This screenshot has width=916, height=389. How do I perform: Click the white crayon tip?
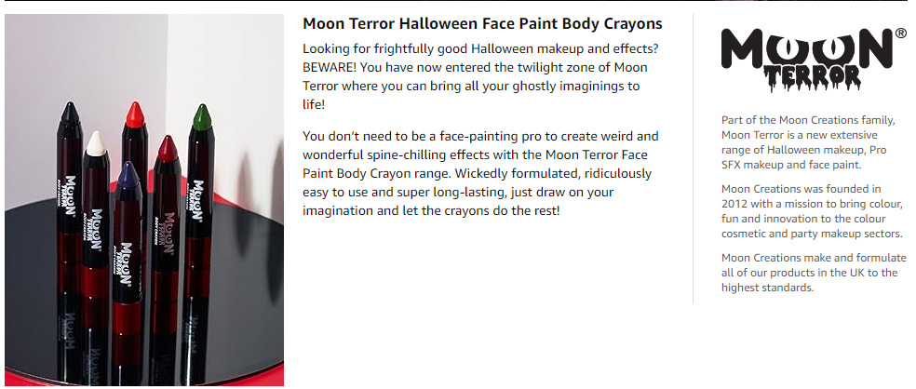[x=95, y=142]
